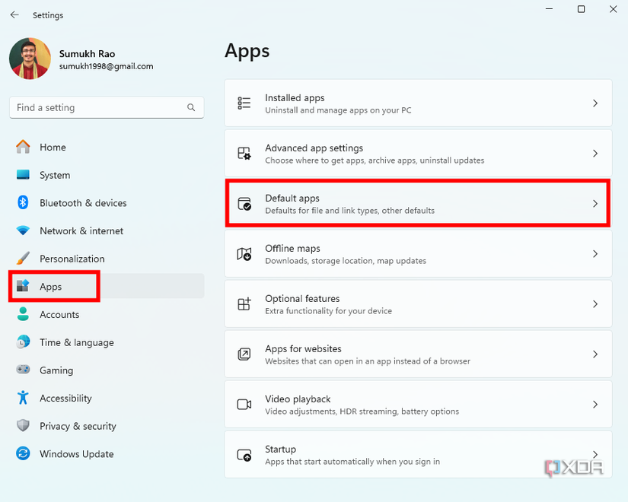Select Bluetooth & devices in sidebar
The image size is (628, 502).
click(x=83, y=203)
